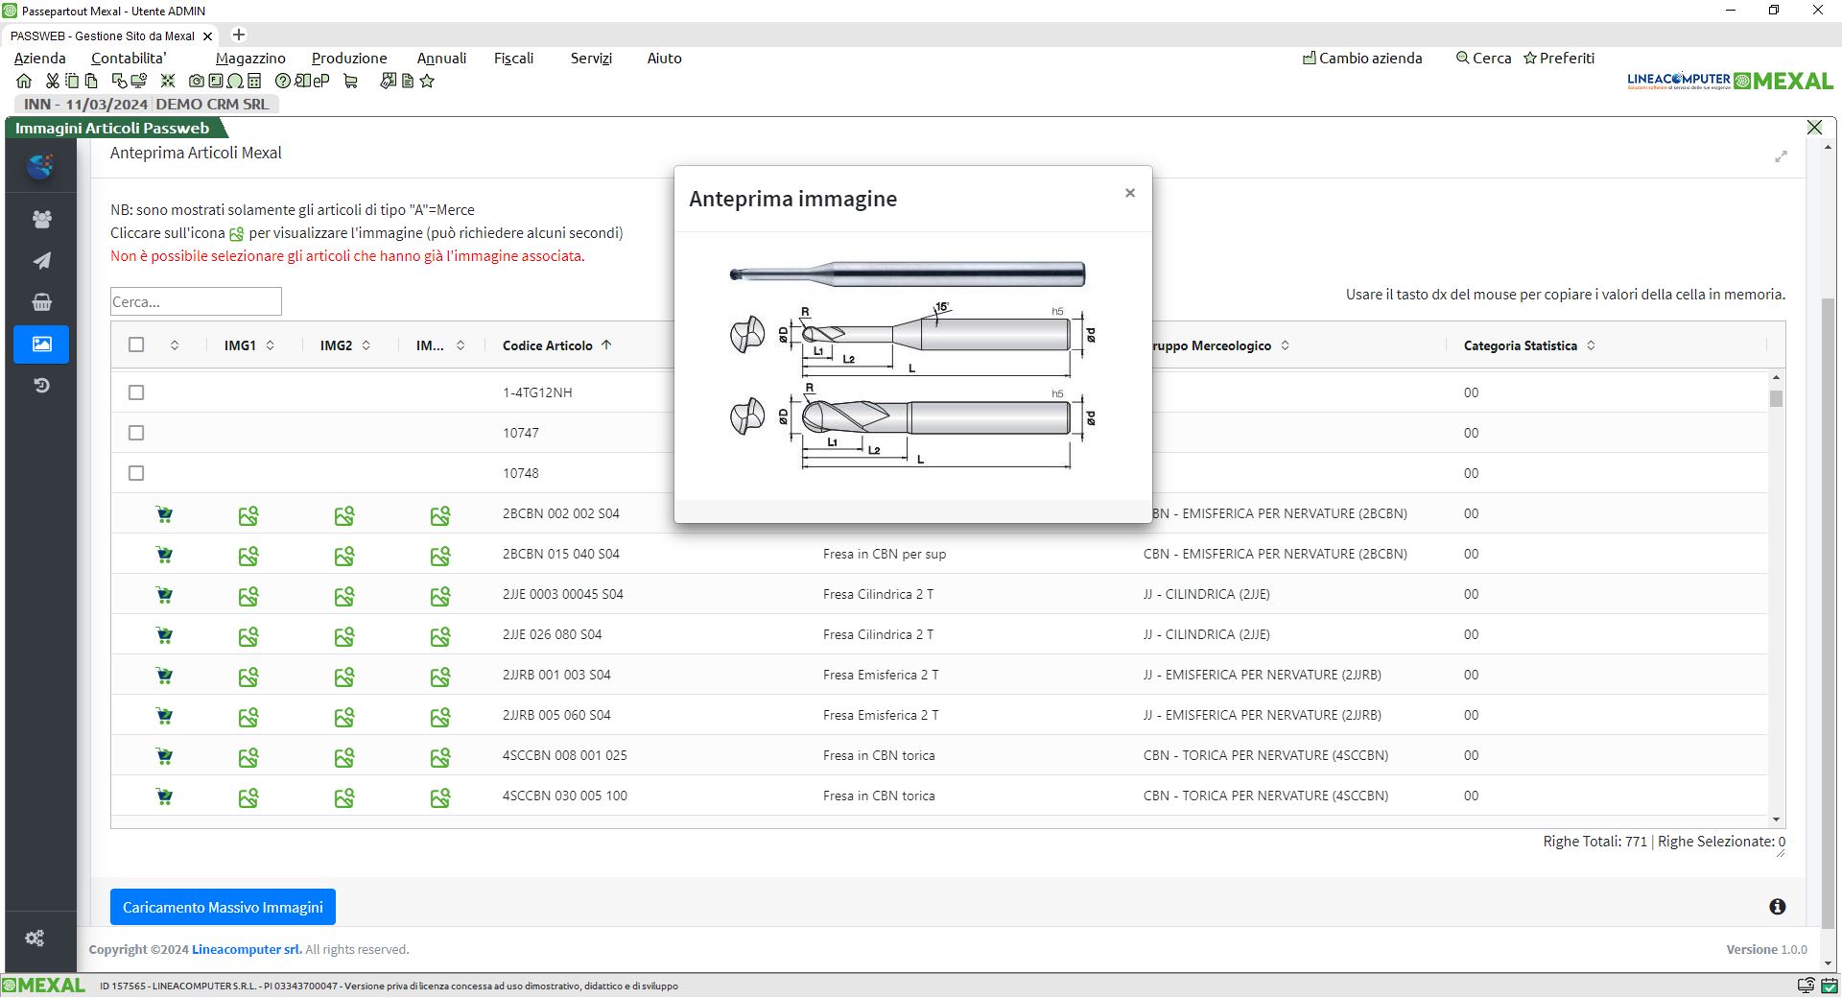
Task: Follow the Lineacomputer srl. link
Action: (247, 949)
